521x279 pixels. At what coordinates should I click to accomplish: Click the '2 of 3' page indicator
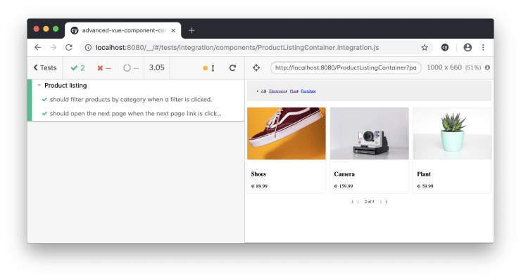click(369, 202)
